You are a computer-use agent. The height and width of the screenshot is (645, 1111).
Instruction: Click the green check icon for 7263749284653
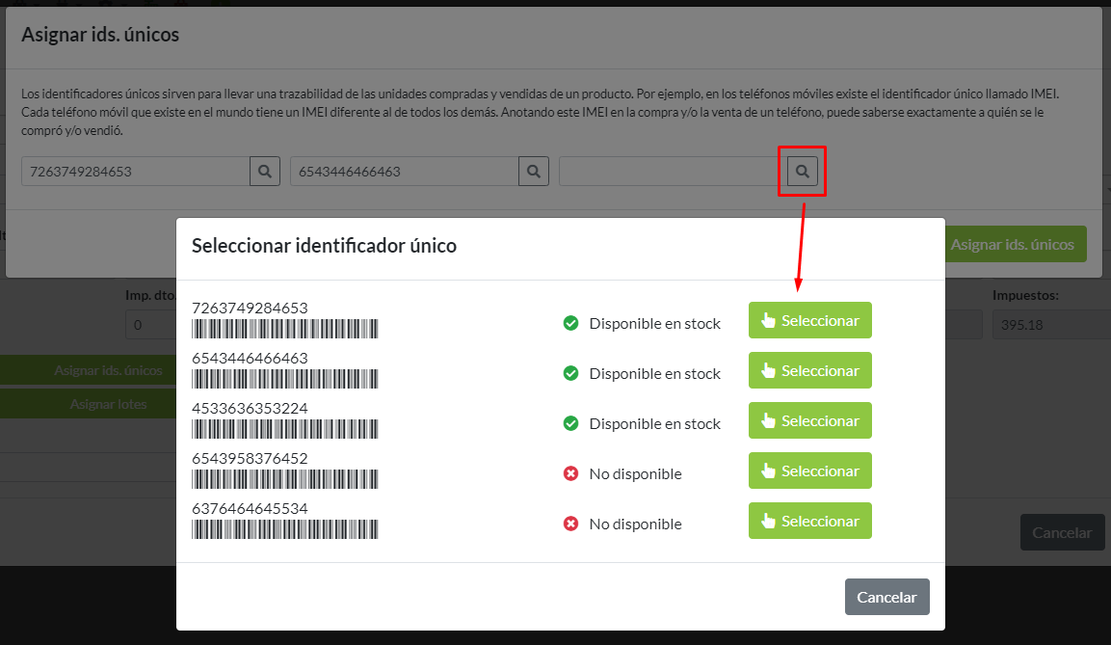[x=570, y=324]
